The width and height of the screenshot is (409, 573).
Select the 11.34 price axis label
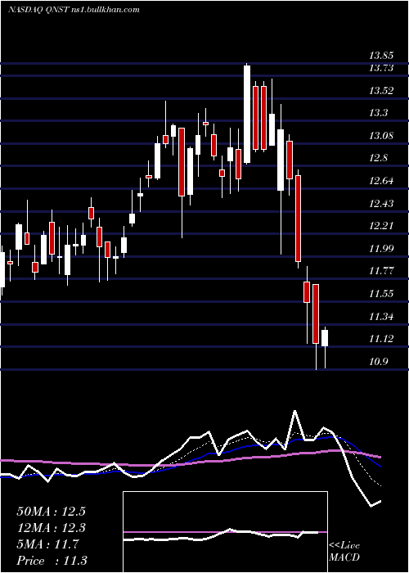coord(381,317)
